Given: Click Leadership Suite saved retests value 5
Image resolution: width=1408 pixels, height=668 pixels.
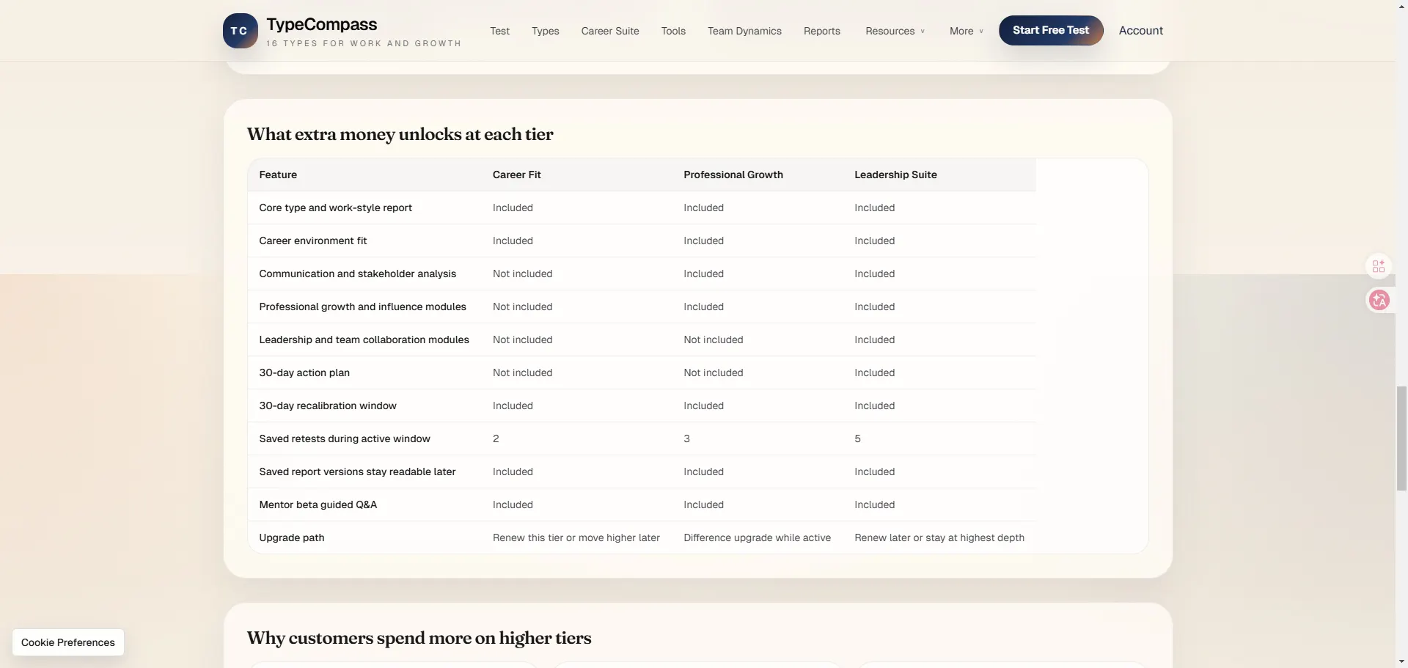Looking at the screenshot, I should (x=857, y=438).
